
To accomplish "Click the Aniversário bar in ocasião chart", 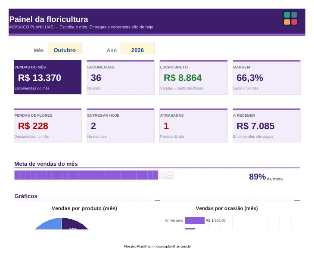I will click(195, 220).
